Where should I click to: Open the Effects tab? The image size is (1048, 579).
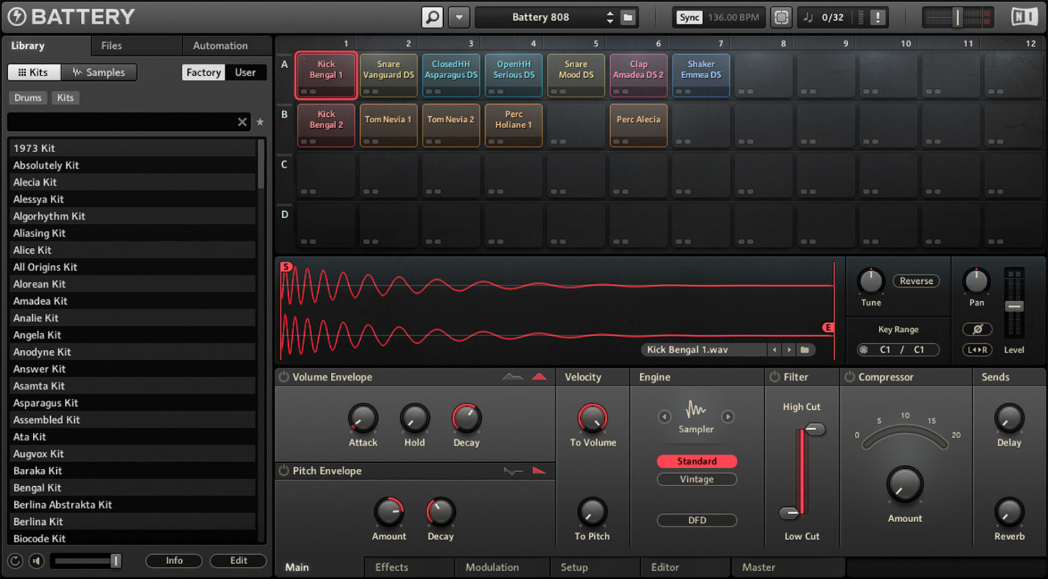(x=391, y=567)
